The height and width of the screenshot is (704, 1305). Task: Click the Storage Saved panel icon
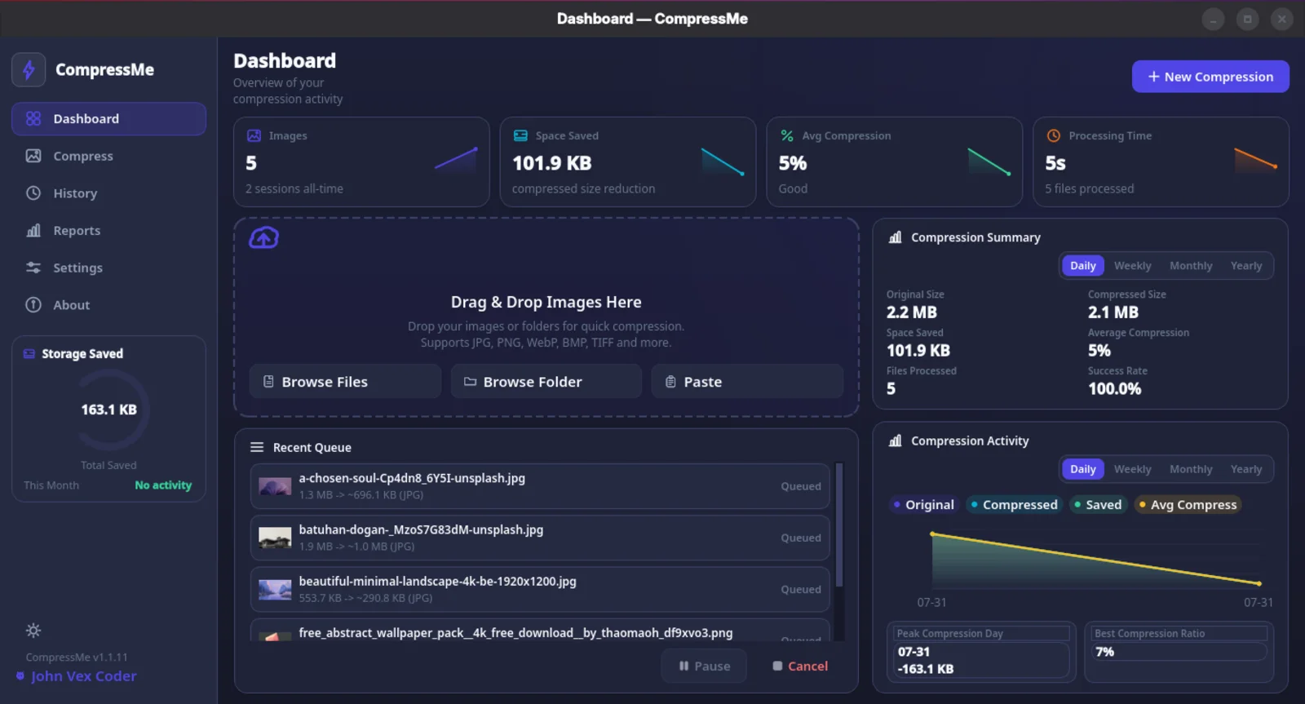(x=29, y=353)
